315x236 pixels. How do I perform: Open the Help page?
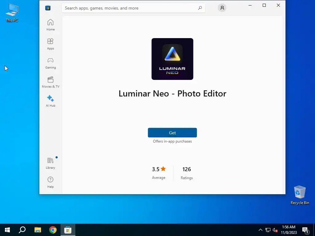(50, 182)
